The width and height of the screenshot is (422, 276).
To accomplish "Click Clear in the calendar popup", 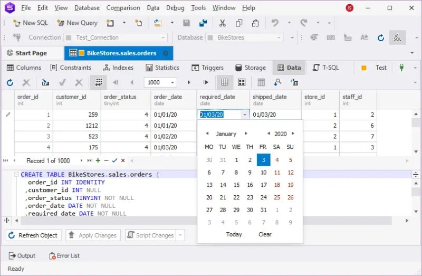I will [x=265, y=234].
